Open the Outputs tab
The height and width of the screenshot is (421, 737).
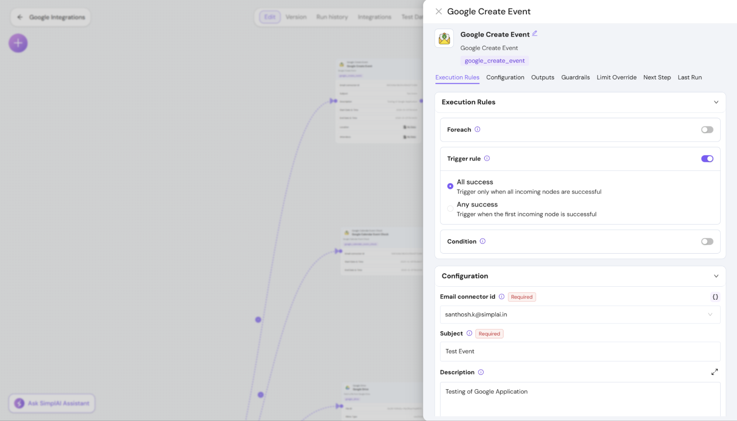(x=542, y=77)
